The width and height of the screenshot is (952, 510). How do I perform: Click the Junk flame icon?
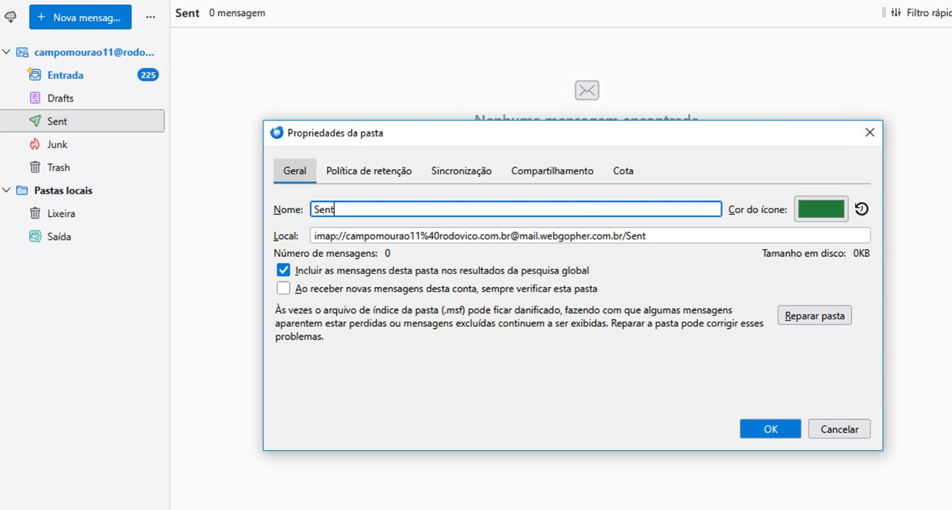click(35, 144)
